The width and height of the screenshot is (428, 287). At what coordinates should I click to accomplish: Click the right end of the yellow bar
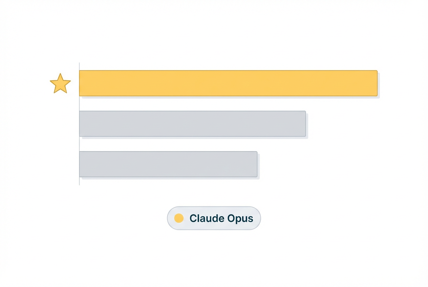375,83
